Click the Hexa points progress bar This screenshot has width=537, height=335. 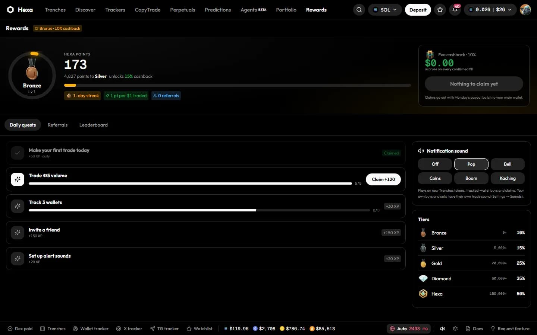[238, 85]
